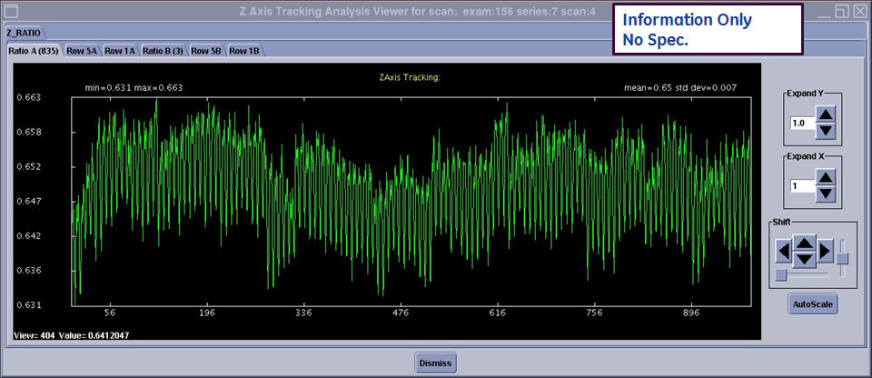The height and width of the screenshot is (378, 872).
Task: Shift the plot right with arrow
Action: [825, 250]
